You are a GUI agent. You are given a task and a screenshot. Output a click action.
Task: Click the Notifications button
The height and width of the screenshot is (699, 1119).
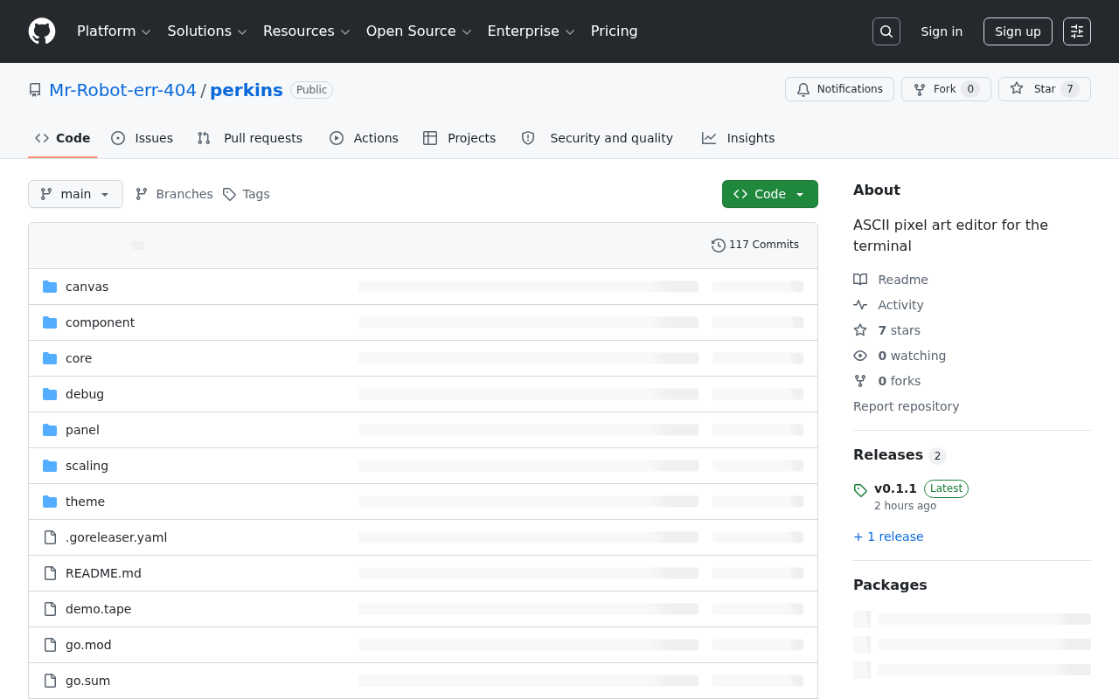[839, 89]
